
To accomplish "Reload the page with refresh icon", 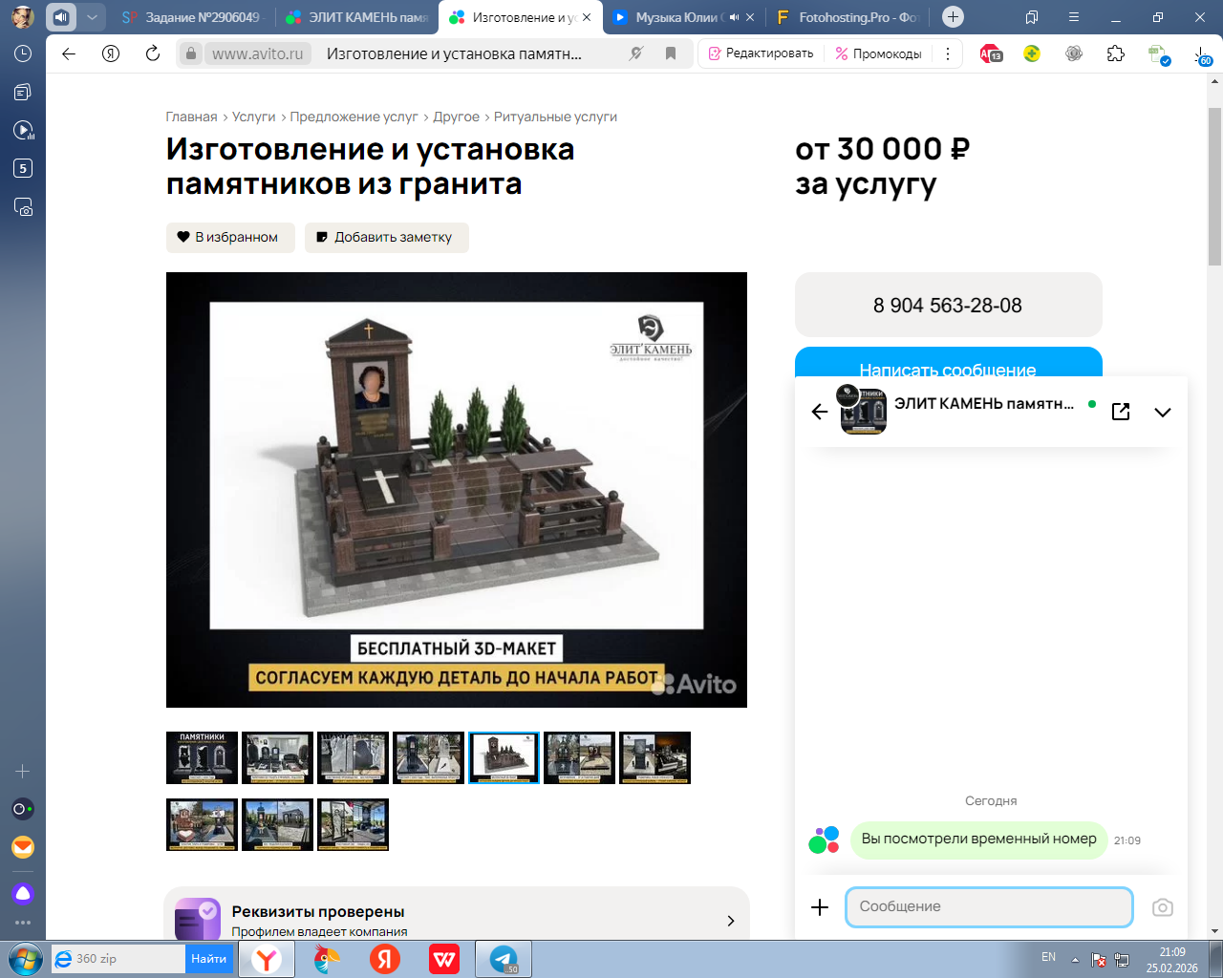I will click(x=153, y=54).
